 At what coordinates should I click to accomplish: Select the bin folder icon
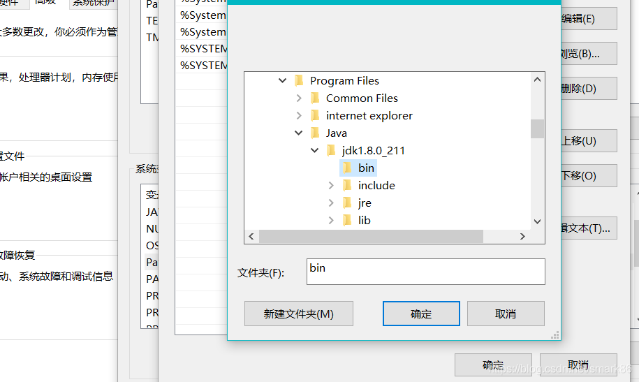(347, 168)
